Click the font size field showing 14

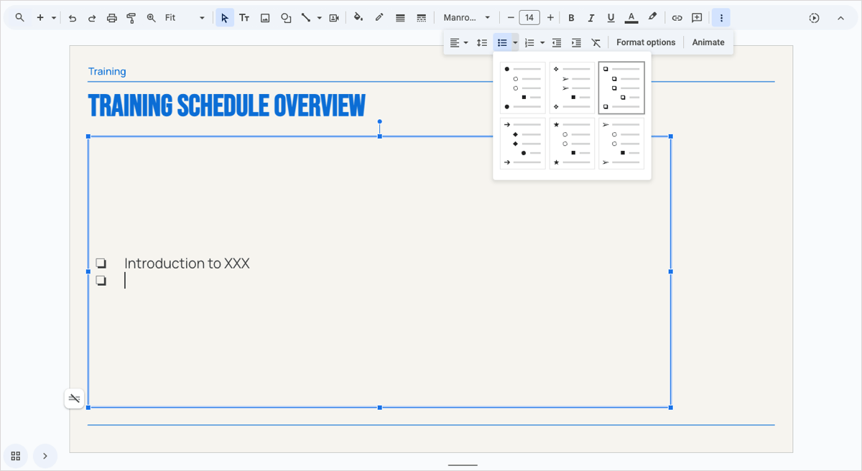529,18
